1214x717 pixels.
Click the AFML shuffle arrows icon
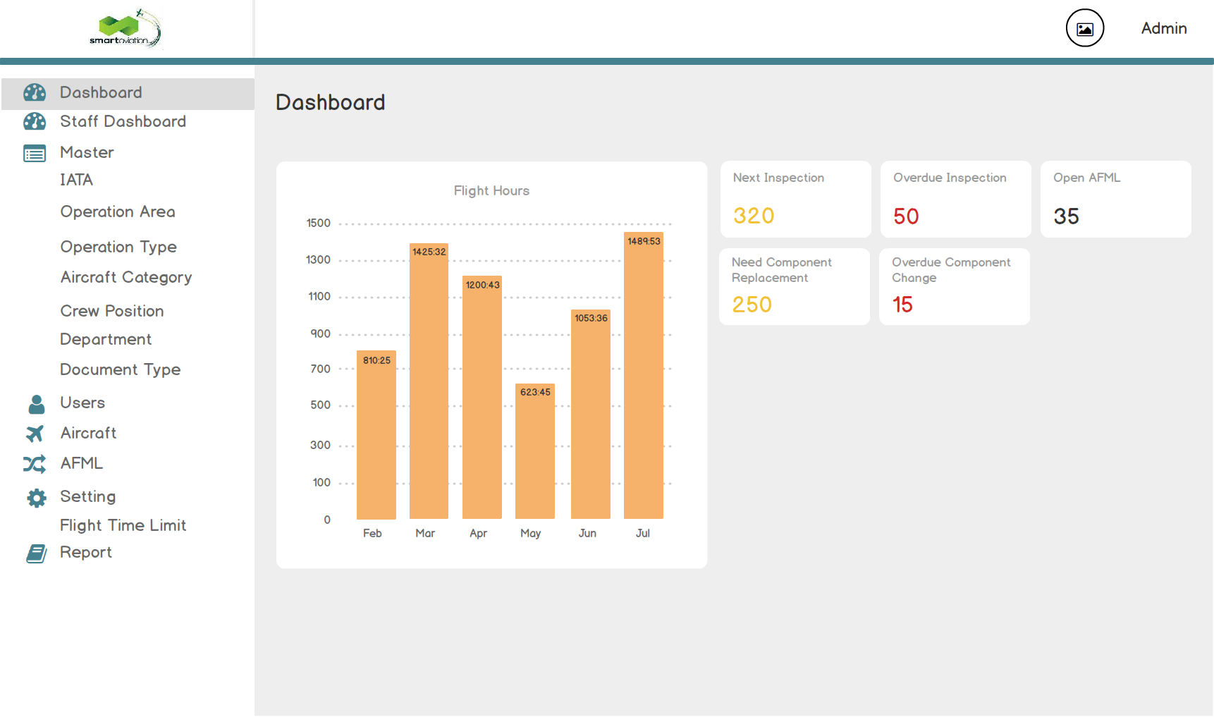(35, 464)
